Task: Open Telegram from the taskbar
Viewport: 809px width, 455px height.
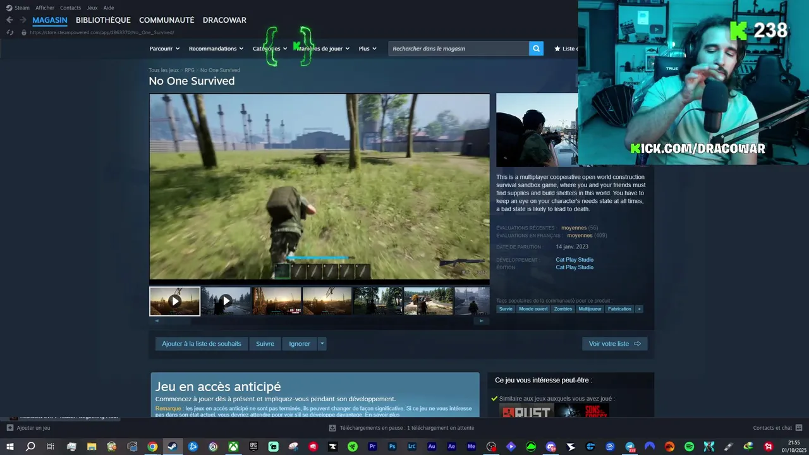Action: click(x=630, y=447)
